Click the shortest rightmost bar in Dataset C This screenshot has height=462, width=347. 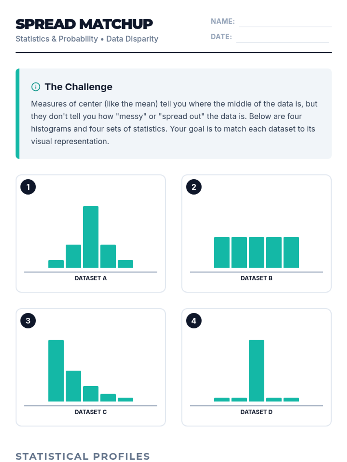pos(125,400)
